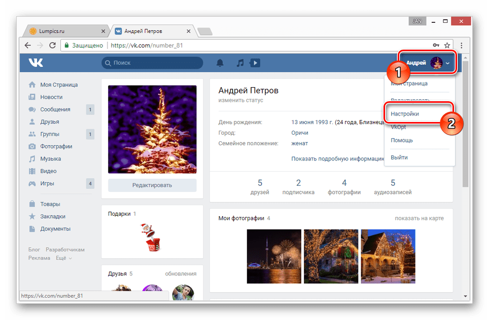Choose Выйти in the profile menu

click(x=399, y=157)
